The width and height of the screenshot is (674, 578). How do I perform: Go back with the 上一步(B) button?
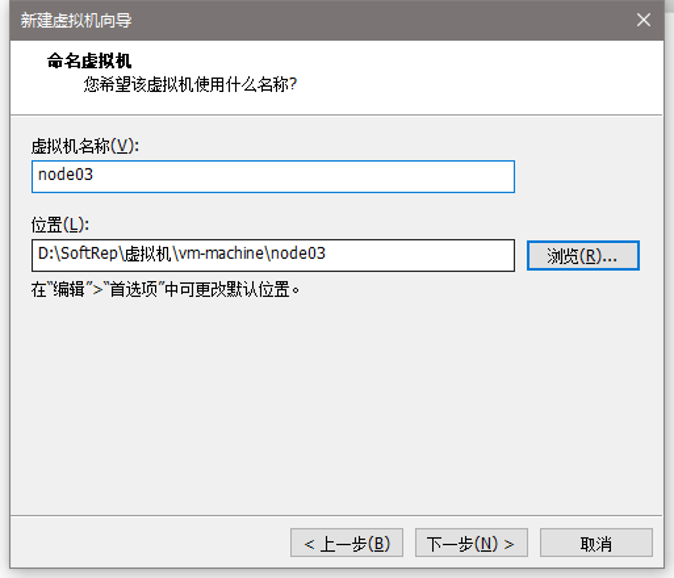pyautogui.click(x=347, y=542)
